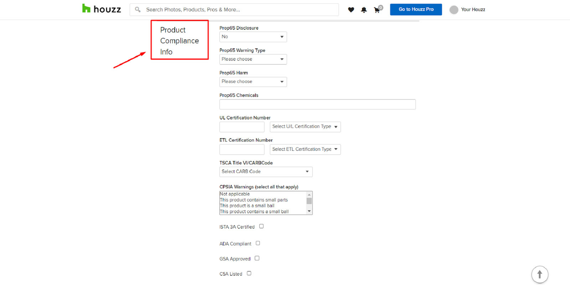Click the Your Houzz profile avatar

[454, 10]
